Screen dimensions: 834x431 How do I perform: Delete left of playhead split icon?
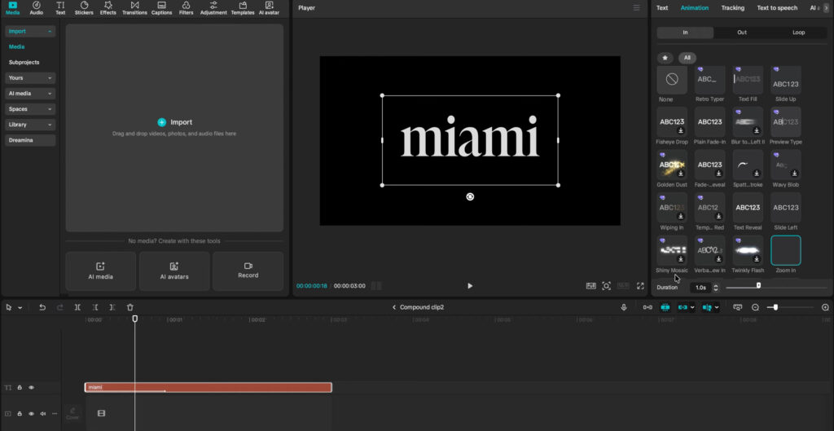coord(95,307)
